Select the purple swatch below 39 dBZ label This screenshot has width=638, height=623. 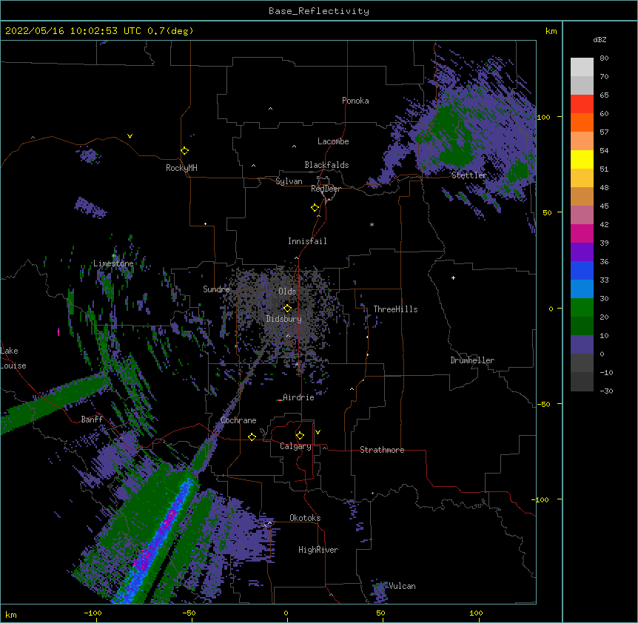(x=582, y=252)
